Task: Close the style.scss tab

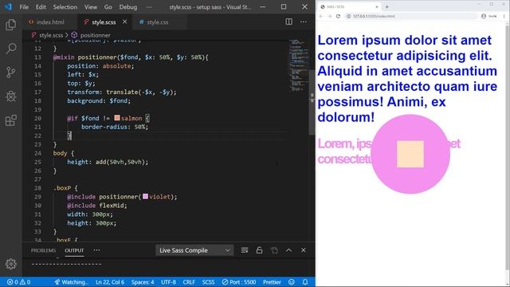Action: point(125,22)
